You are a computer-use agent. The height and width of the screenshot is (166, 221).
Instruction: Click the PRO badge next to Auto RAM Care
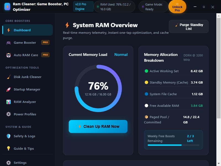coord(45,55)
